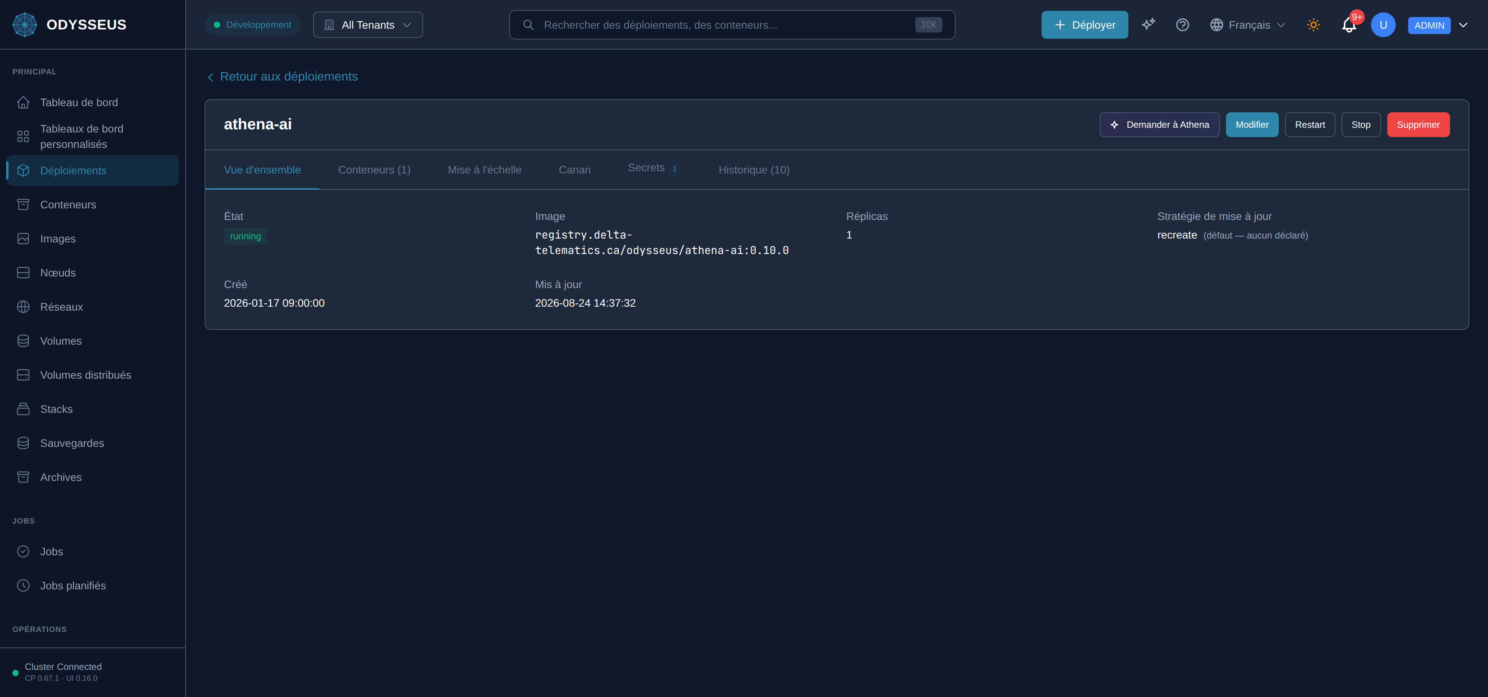This screenshot has width=1488, height=697.
Task: Open Tableaux de bord personnalisés
Action: click(93, 136)
